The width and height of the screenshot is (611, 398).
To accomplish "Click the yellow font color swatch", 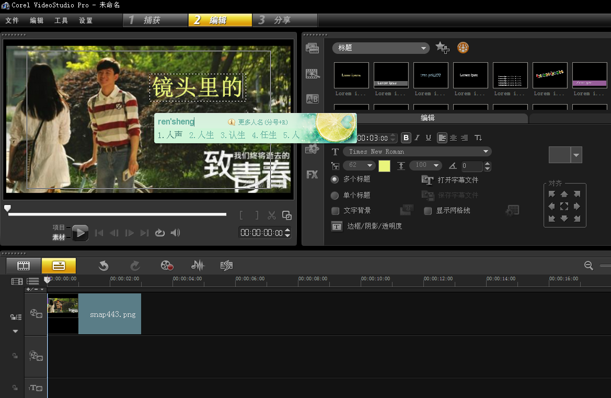I will tap(384, 166).
